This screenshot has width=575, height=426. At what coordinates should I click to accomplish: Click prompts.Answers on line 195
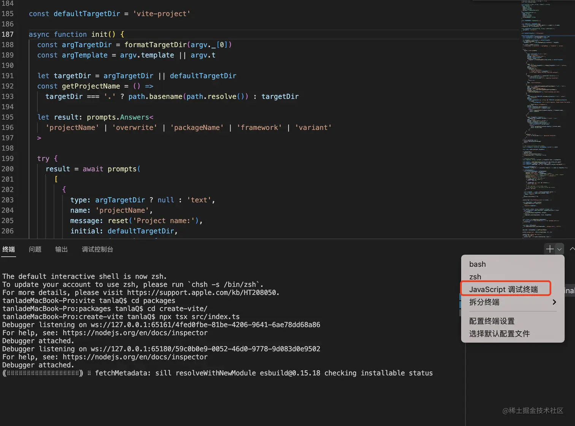(x=118, y=117)
